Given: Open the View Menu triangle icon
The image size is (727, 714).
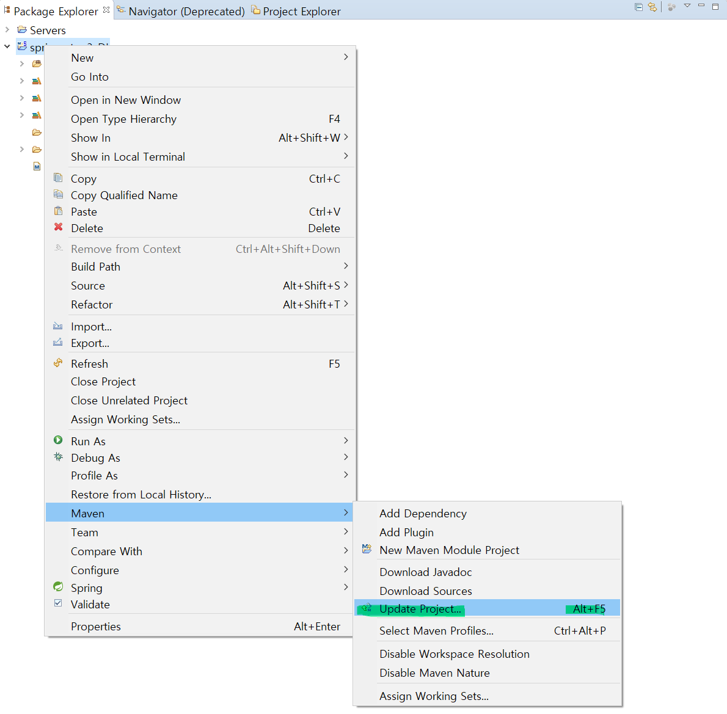Looking at the screenshot, I should point(687,6).
